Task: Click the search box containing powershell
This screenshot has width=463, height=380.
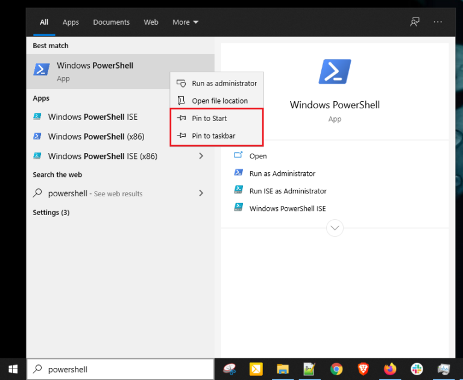Action: point(120,369)
